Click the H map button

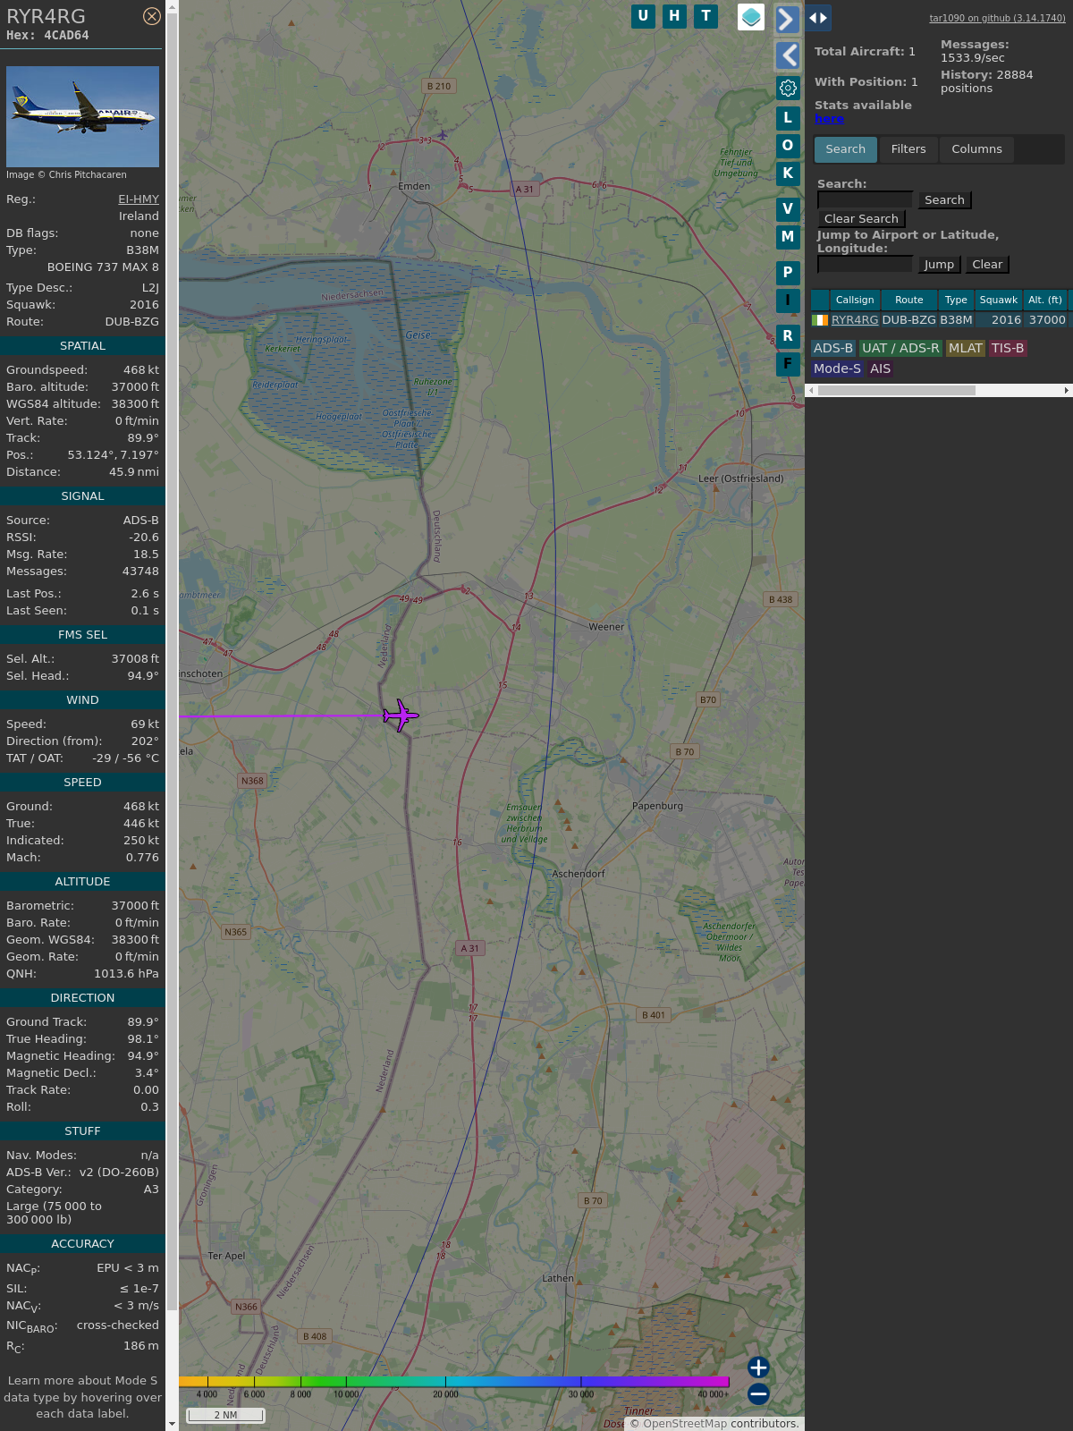(674, 16)
